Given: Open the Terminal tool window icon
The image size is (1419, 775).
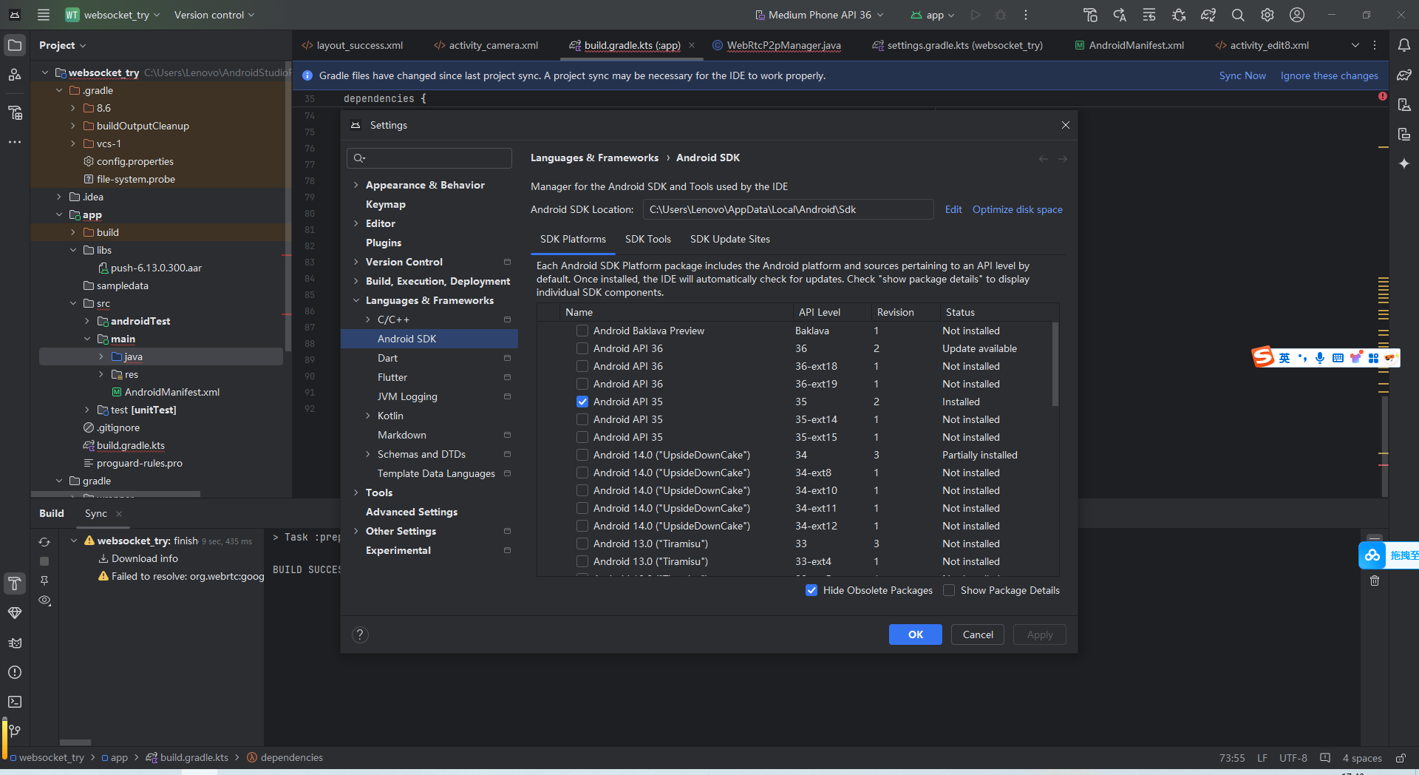Looking at the screenshot, I should [15, 702].
